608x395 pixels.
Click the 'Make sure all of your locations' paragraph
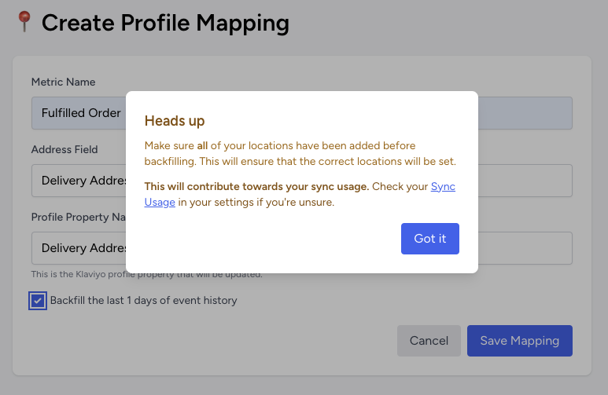300,153
